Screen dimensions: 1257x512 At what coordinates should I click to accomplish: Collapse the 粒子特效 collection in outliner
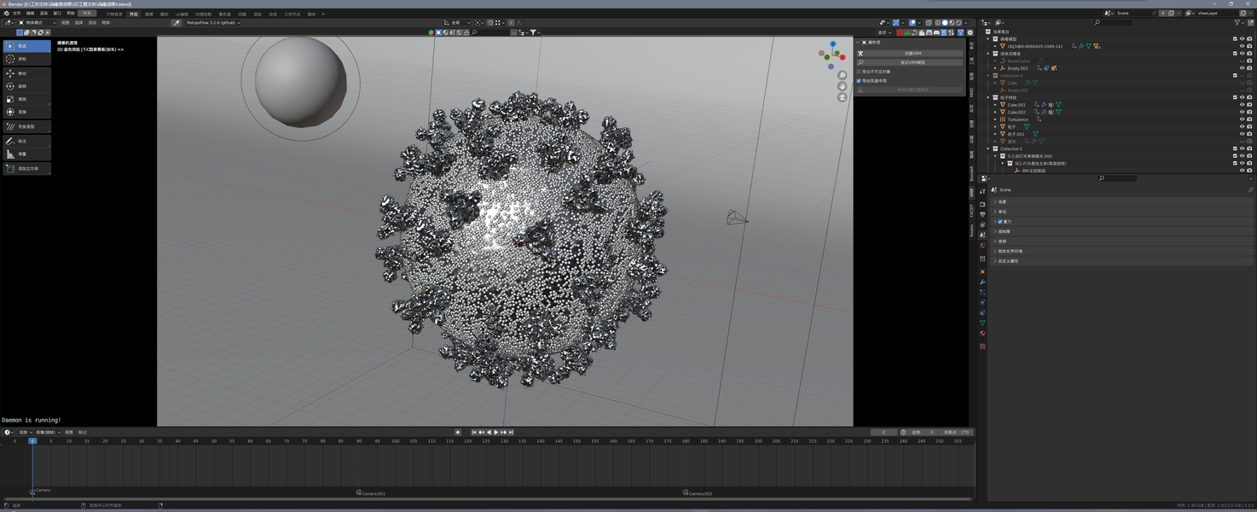989,97
